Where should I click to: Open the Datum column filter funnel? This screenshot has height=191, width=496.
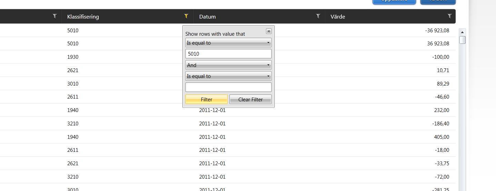pos(318,16)
